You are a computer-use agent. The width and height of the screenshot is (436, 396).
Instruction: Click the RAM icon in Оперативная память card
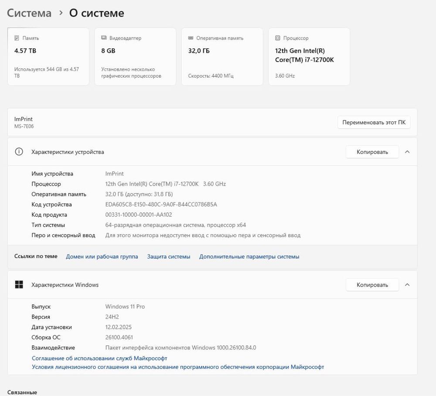(191, 38)
